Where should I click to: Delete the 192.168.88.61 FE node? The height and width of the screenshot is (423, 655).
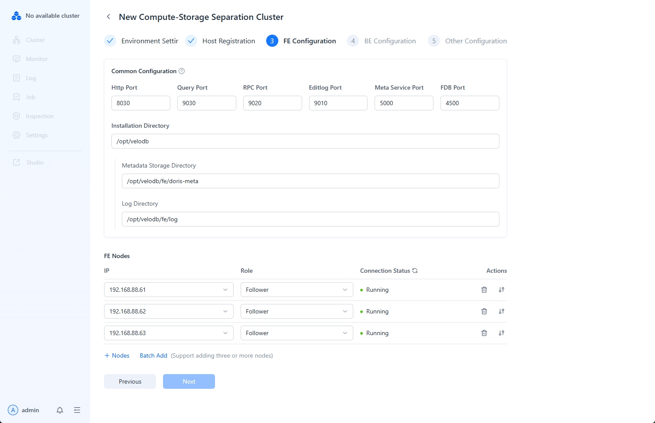coord(484,290)
